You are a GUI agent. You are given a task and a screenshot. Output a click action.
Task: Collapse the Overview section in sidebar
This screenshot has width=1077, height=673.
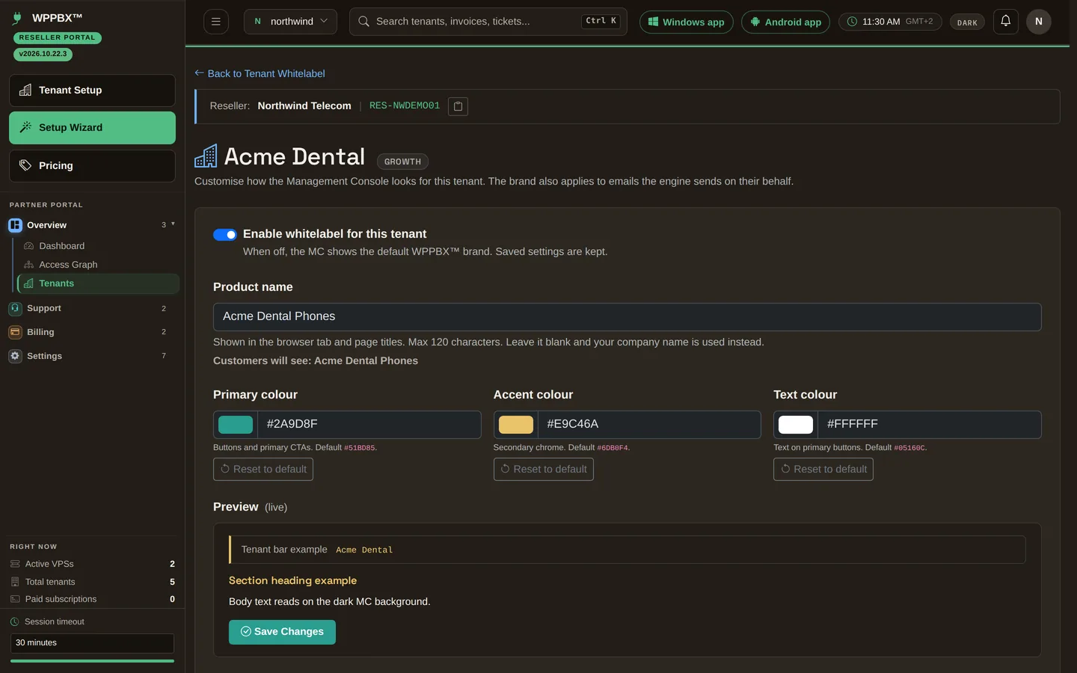(92, 225)
